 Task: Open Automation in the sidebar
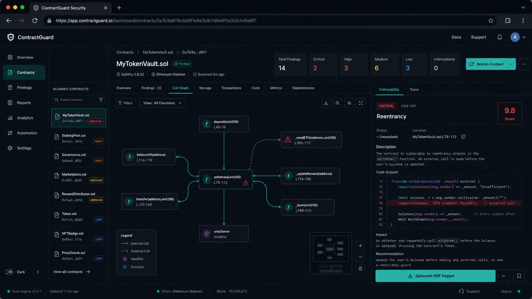[x=24, y=133]
